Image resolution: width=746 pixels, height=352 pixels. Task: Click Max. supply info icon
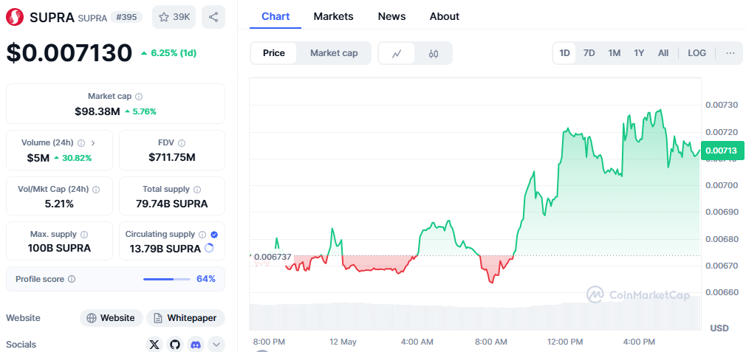click(84, 234)
